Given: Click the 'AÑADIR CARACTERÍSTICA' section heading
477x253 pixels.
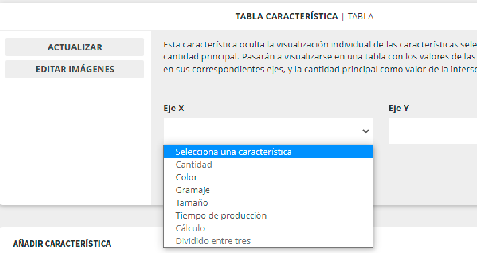Looking at the screenshot, I should [x=62, y=244].
